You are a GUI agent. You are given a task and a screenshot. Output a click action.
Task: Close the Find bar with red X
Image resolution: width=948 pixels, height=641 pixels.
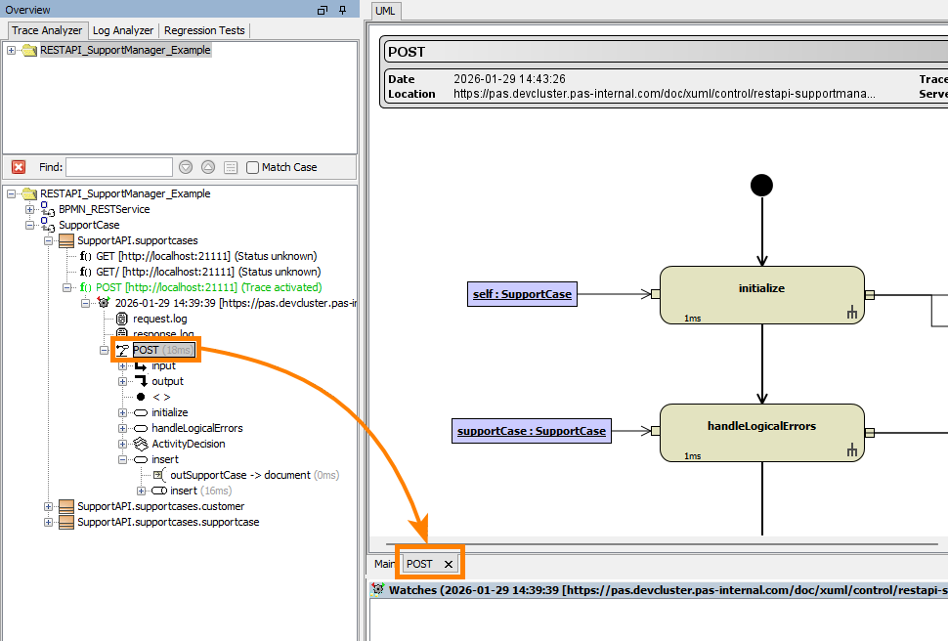[x=19, y=167]
